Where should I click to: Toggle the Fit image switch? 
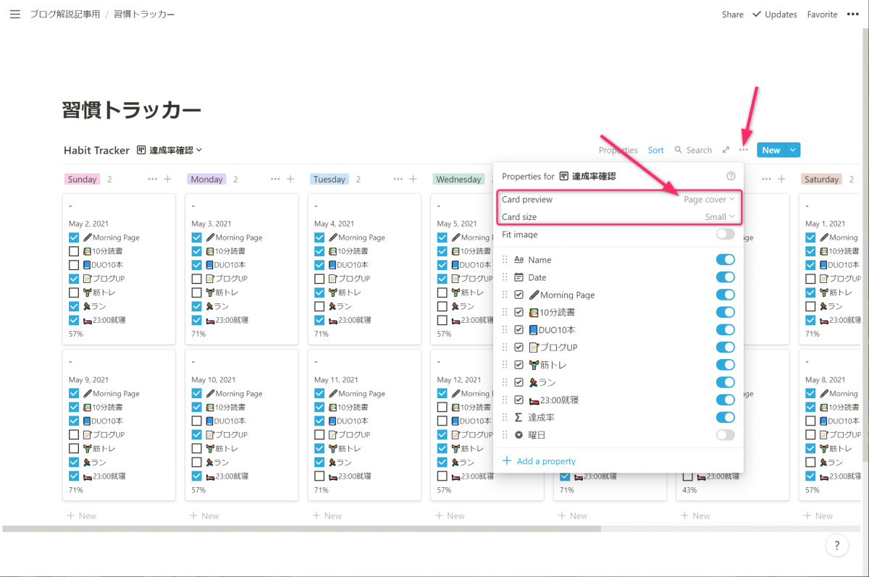(x=725, y=235)
